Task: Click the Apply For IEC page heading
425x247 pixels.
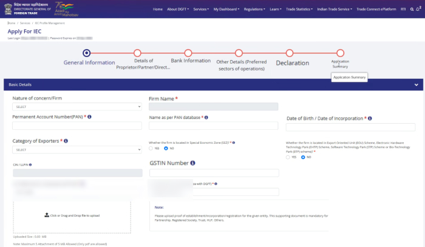Action: pyautogui.click(x=24, y=32)
